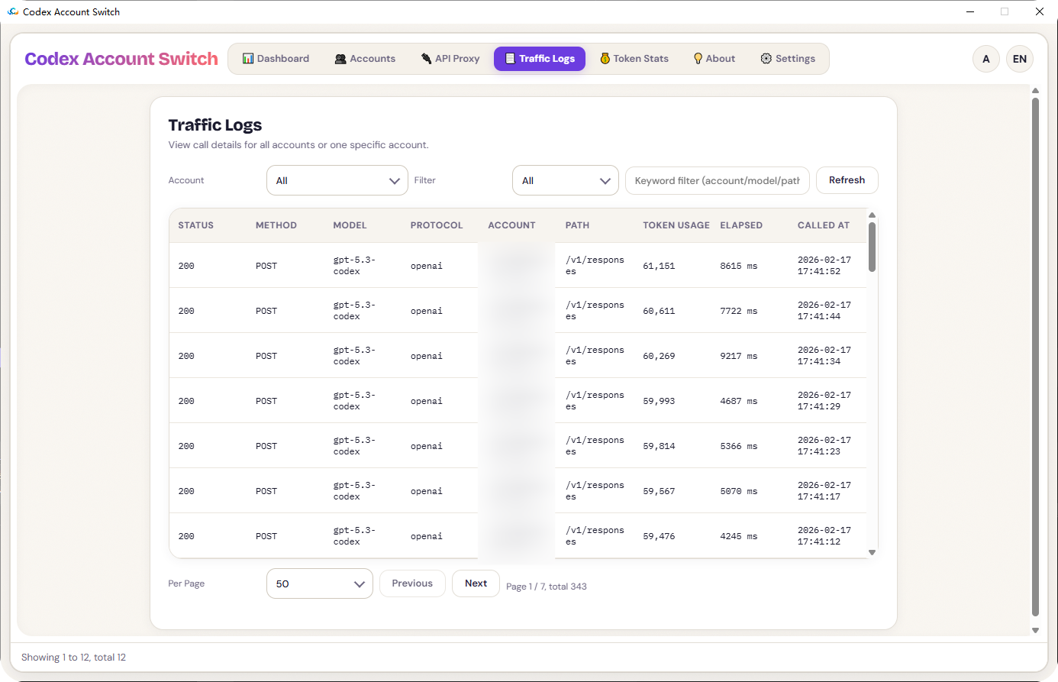Click the Refresh button
1058x682 pixels.
pos(847,180)
